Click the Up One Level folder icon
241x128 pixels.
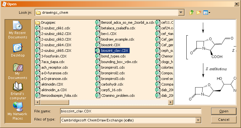point(192,12)
